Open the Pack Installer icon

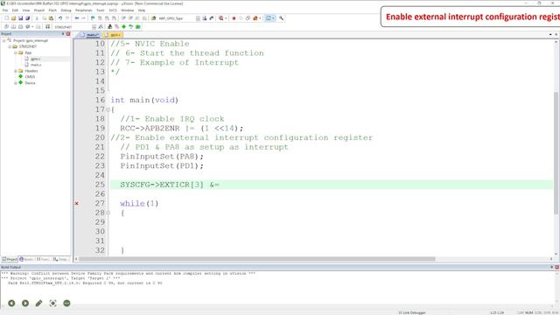click(138, 27)
